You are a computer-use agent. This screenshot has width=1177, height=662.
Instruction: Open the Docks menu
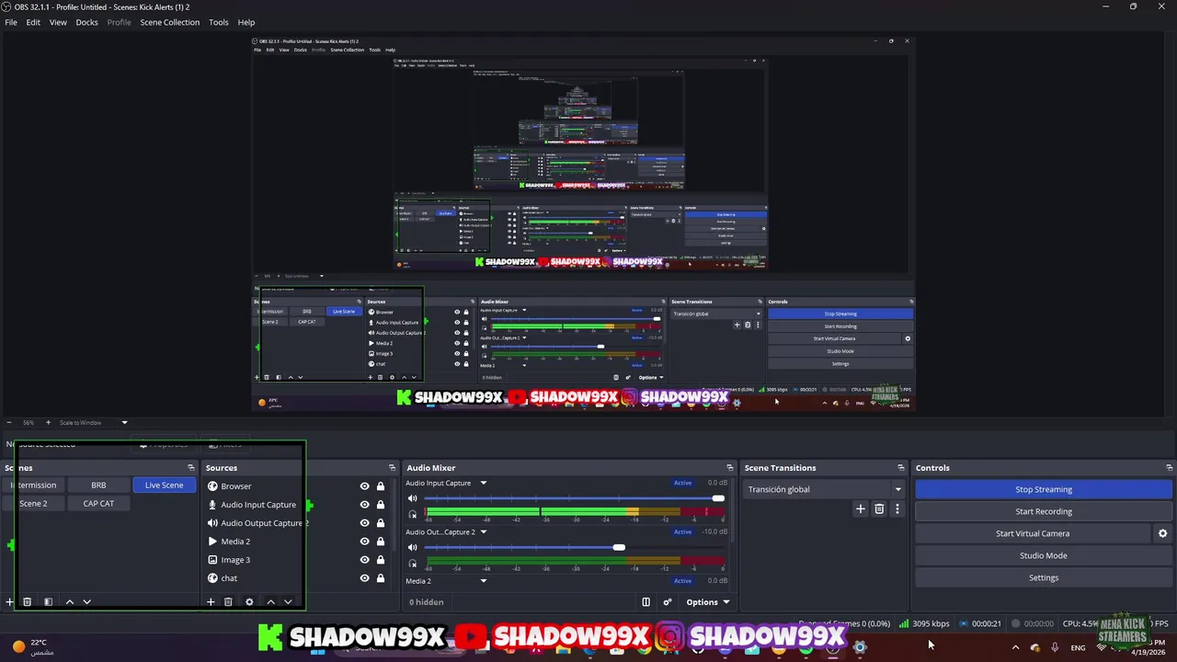coord(86,22)
